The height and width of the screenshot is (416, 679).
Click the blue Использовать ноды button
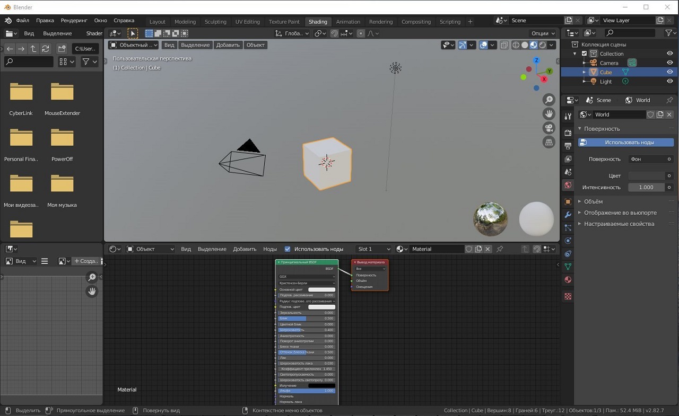pyautogui.click(x=626, y=142)
